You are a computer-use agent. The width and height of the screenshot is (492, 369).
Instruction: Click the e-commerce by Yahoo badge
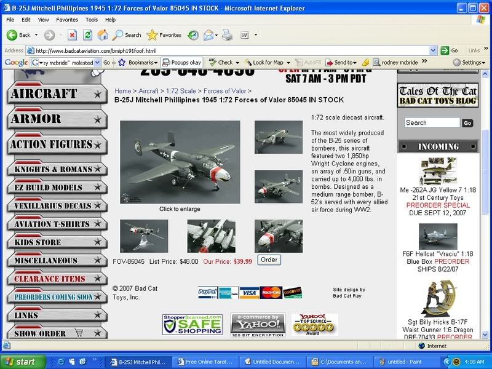click(x=258, y=325)
